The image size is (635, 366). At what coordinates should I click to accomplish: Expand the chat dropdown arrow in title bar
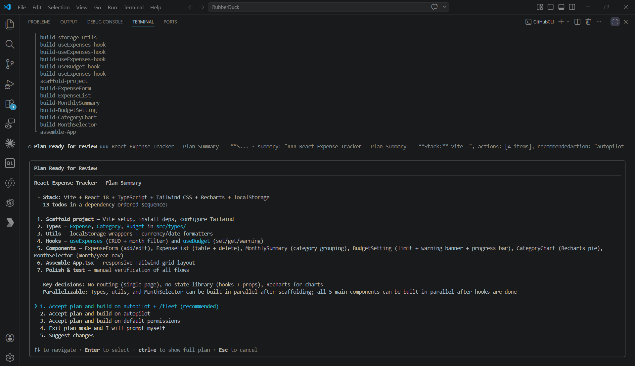(444, 7)
